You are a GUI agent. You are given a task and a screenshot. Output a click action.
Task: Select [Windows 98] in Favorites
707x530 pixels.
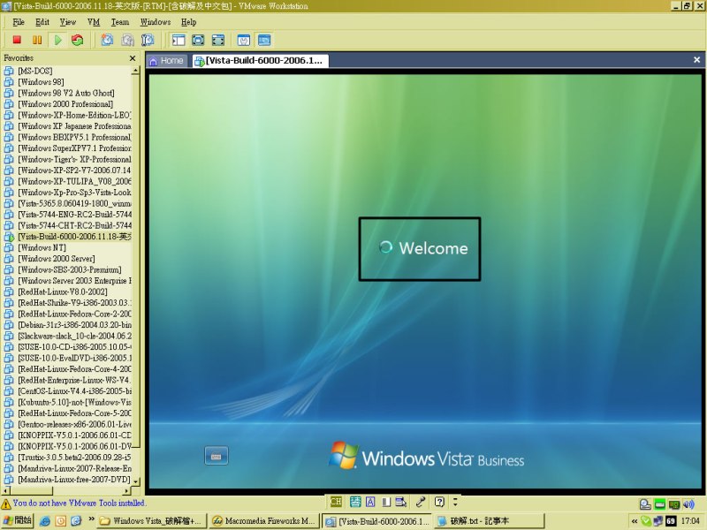tap(41, 82)
